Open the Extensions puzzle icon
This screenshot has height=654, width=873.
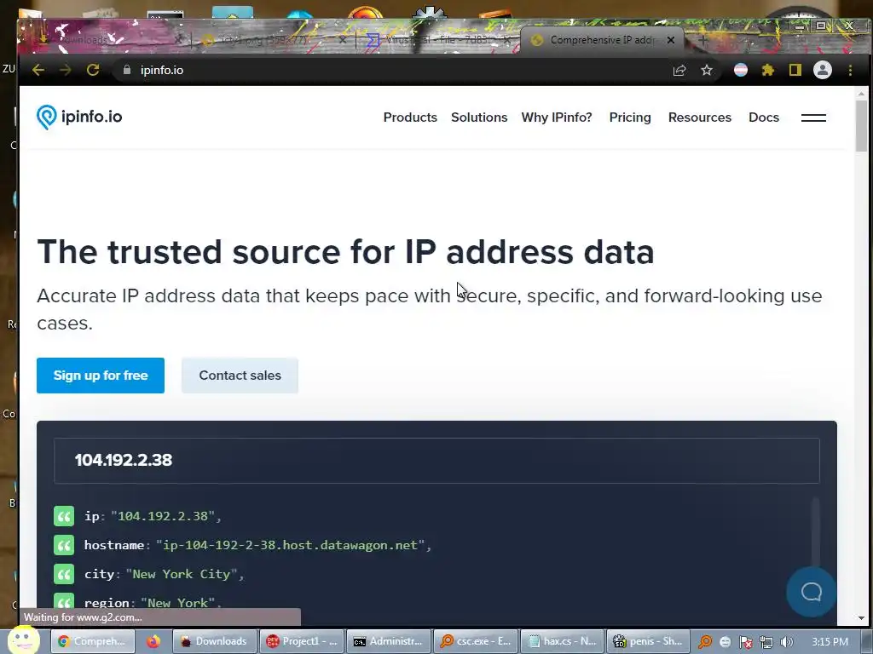pyautogui.click(x=768, y=70)
